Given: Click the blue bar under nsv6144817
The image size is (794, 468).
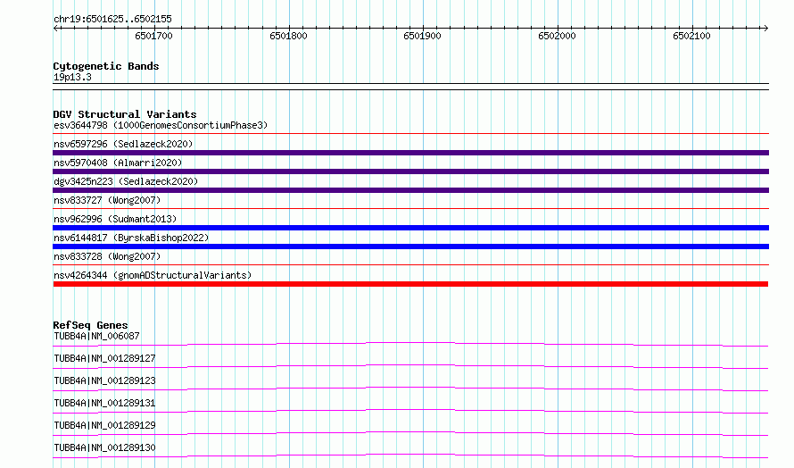Looking at the screenshot, I should coord(410,247).
